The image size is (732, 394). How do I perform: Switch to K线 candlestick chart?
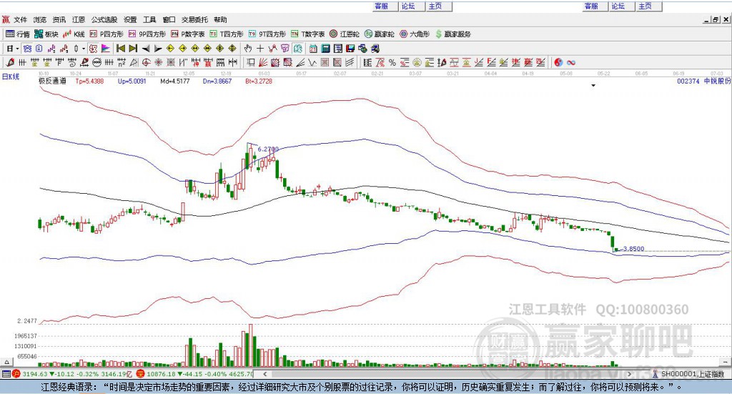74,34
